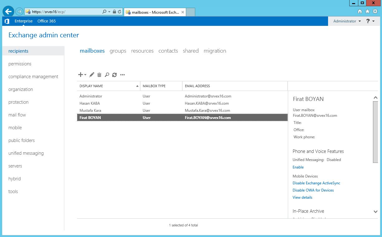Select the Mustafa Kara mailbox row
The width and height of the screenshot is (382, 237).
(x=182, y=111)
